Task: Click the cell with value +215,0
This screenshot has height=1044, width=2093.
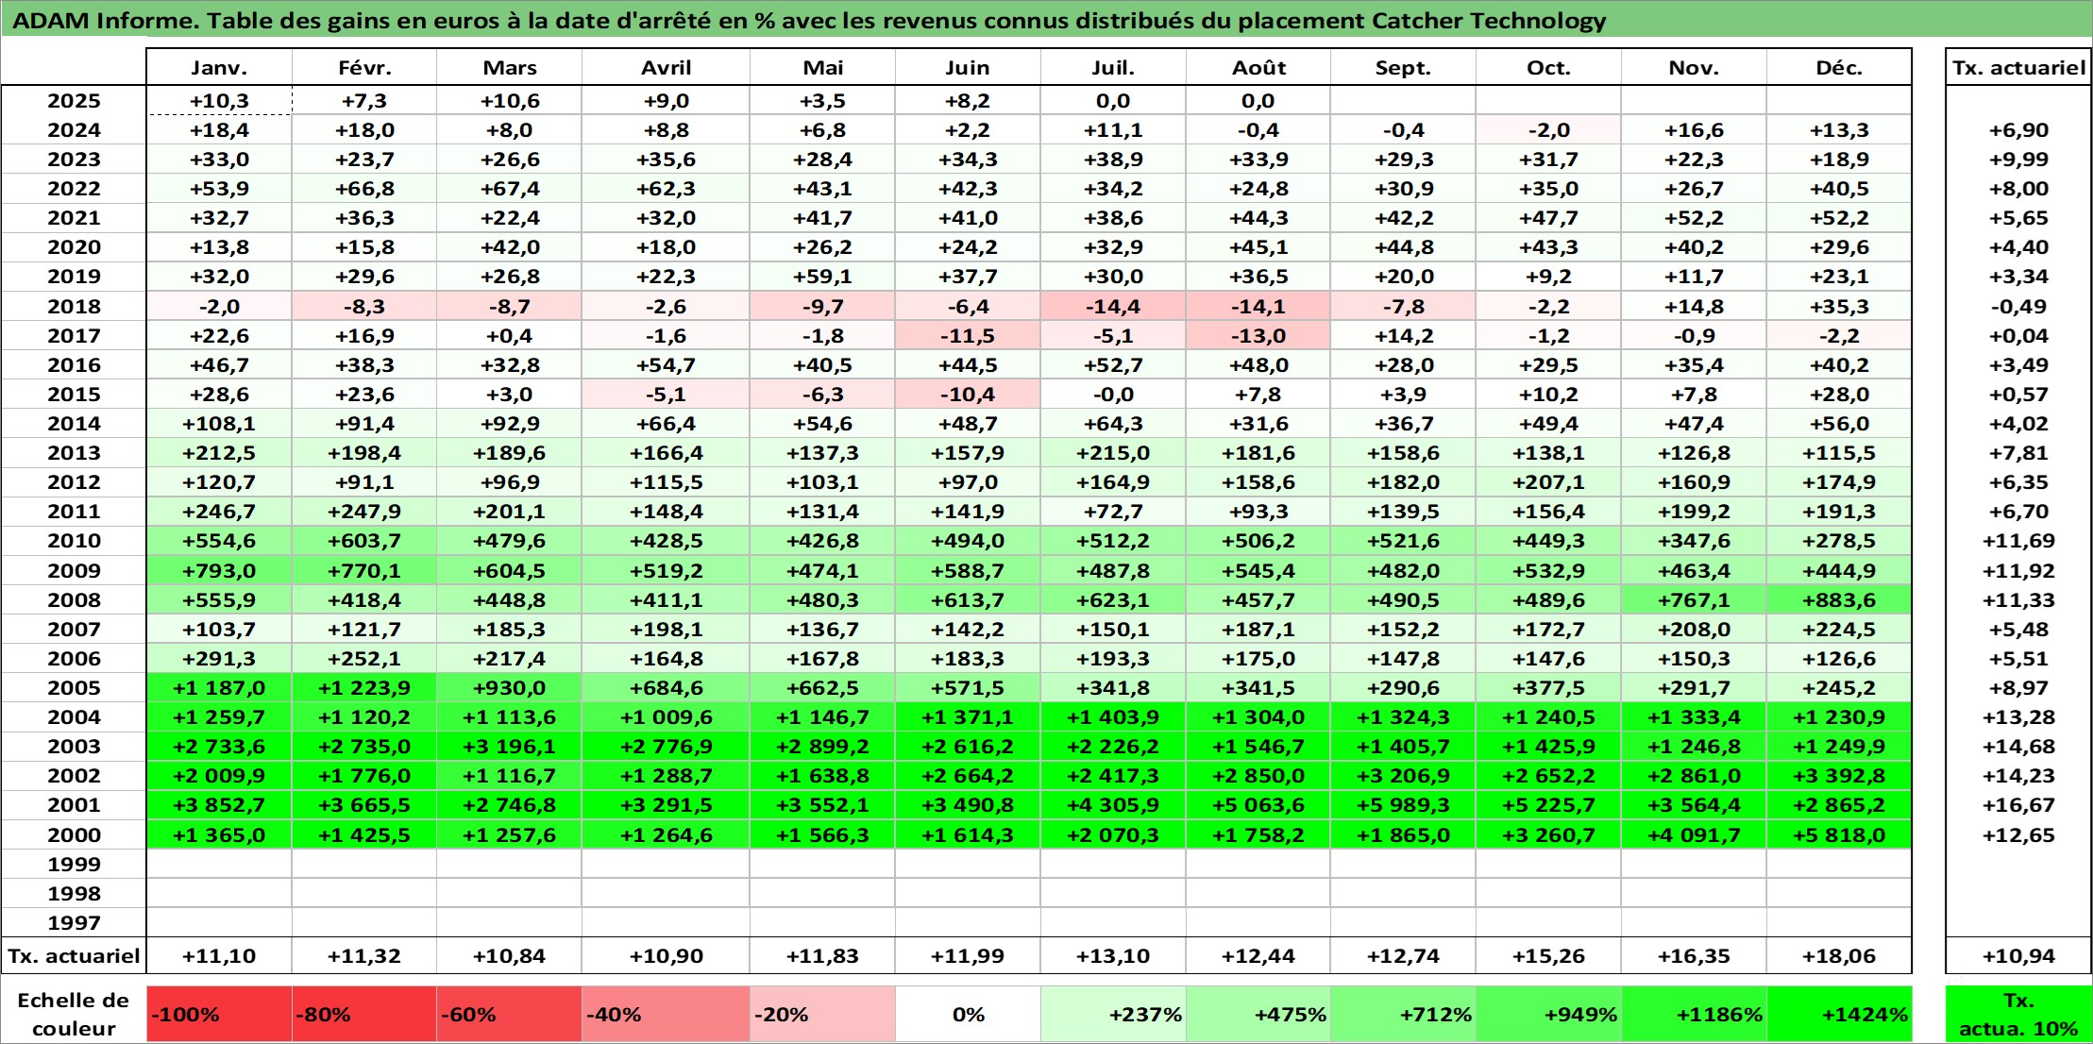Action: coord(1113,453)
